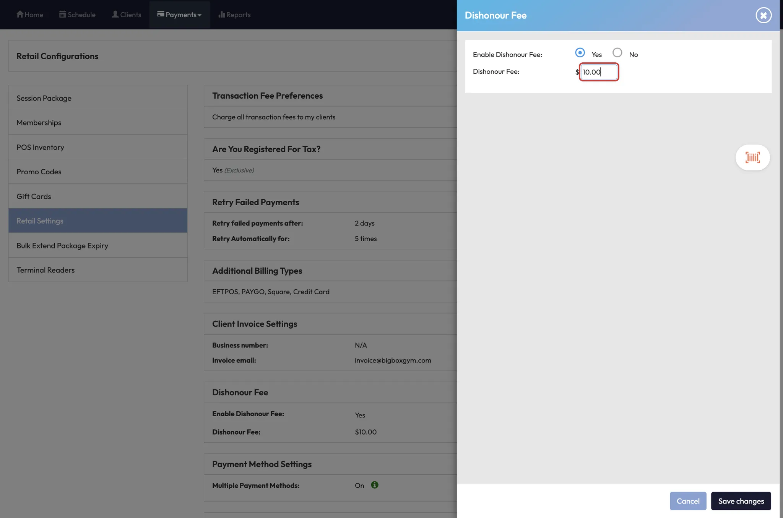
Task: Click the orange barcode scanner button
Action: 752,157
